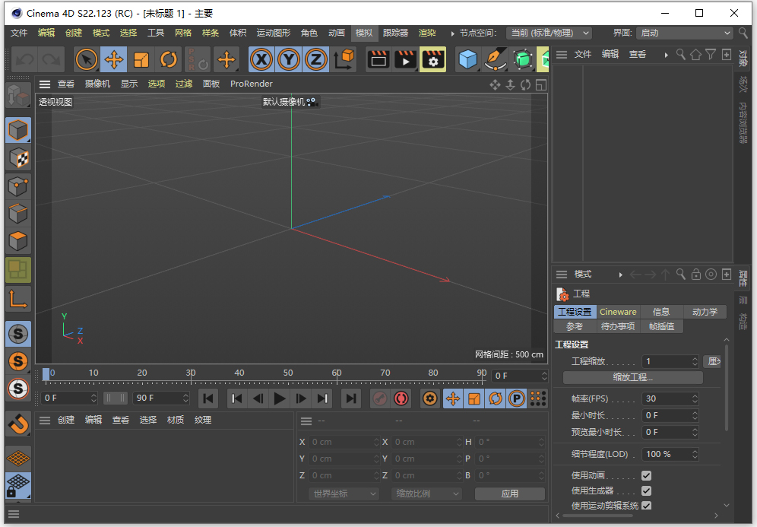
Task: Select the Scale tool in top toolbar
Action: 141,59
